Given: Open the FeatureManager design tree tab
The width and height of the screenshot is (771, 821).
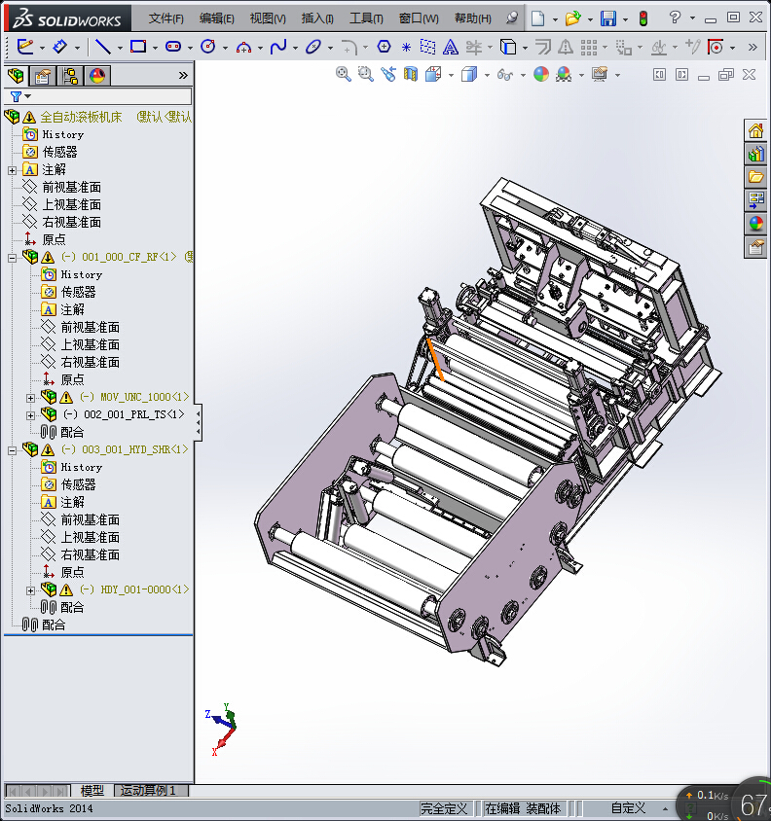Looking at the screenshot, I should pyautogui.click(x=16, y=76).
